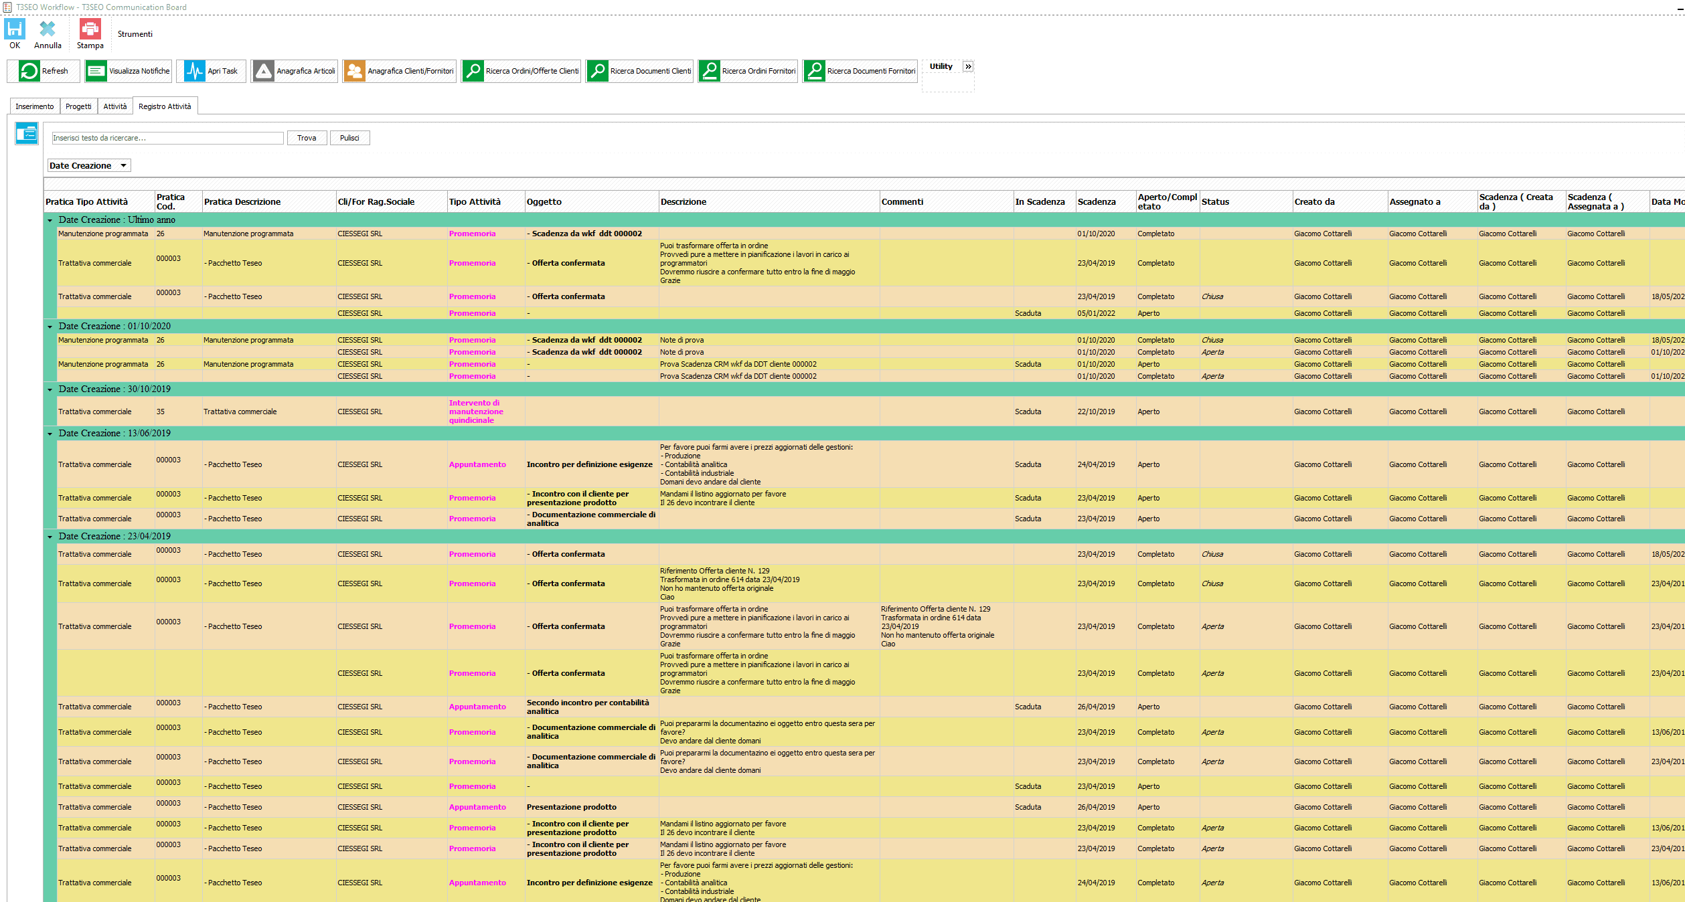1685x902 pixels.
Task: Select 'Intervento di manutenzione quindicinale' activity cell
Action: pyautogui.click(x=486, y=412)
